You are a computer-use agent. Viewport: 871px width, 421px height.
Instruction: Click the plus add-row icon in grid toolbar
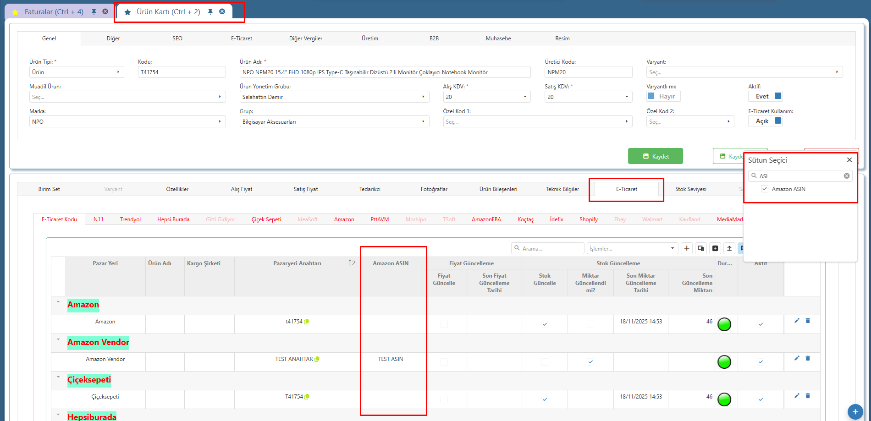click(687, 248)
